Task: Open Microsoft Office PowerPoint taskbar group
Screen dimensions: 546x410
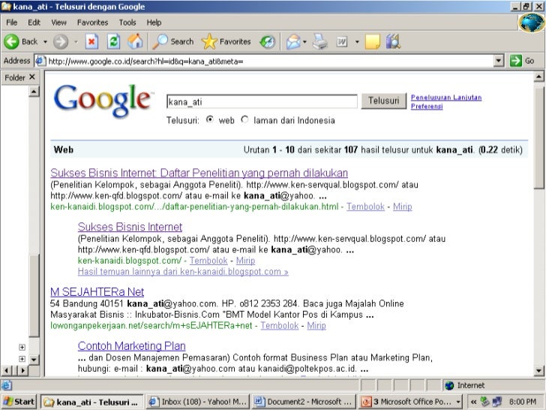Action: pos(411,402)
